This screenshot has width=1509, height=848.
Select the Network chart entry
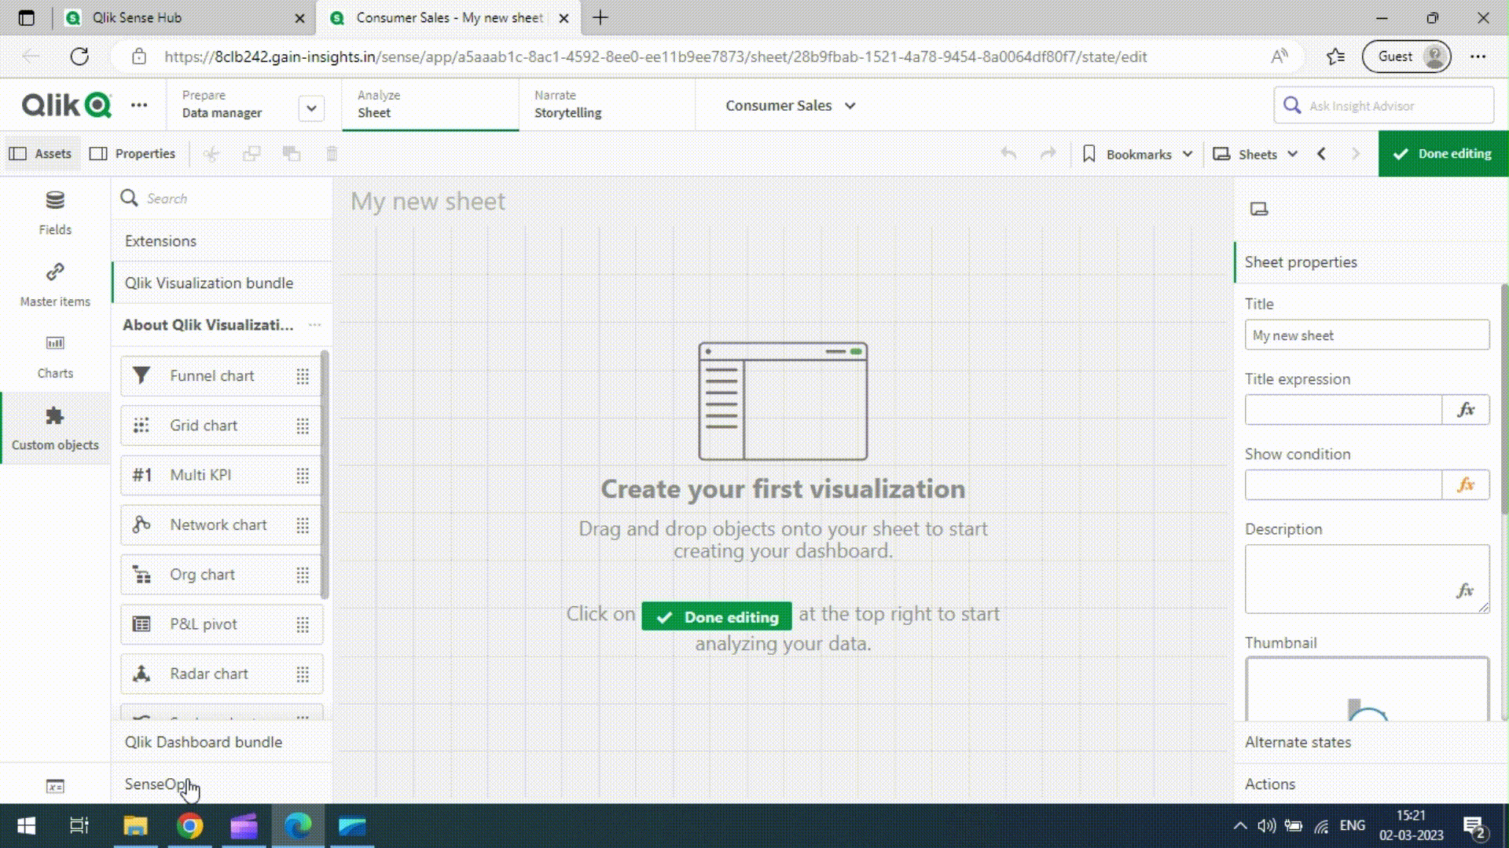pos(221,525)
